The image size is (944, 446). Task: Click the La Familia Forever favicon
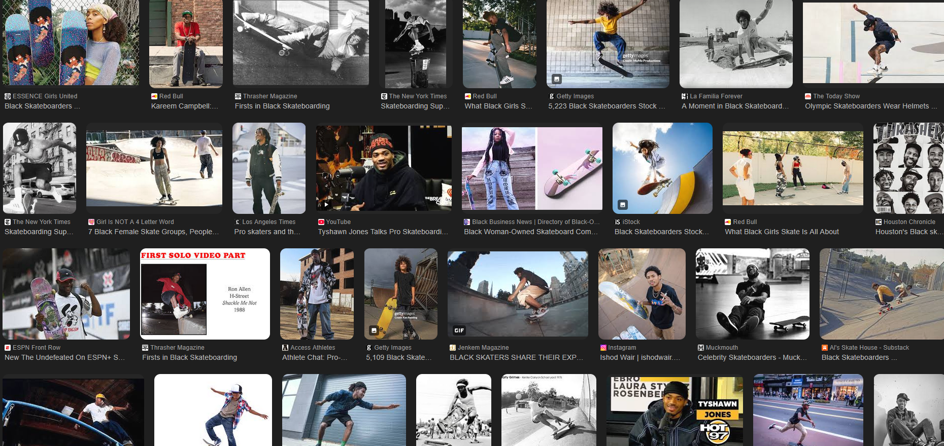[x=685, y=96]
